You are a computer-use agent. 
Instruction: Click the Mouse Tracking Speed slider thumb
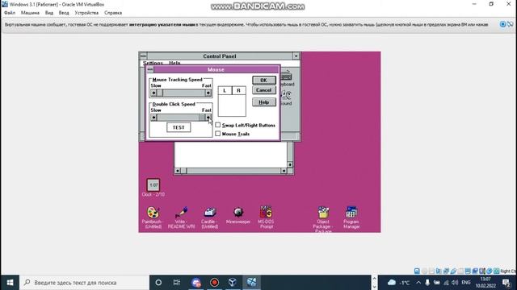pyautogui.click(x=160, y=93)
